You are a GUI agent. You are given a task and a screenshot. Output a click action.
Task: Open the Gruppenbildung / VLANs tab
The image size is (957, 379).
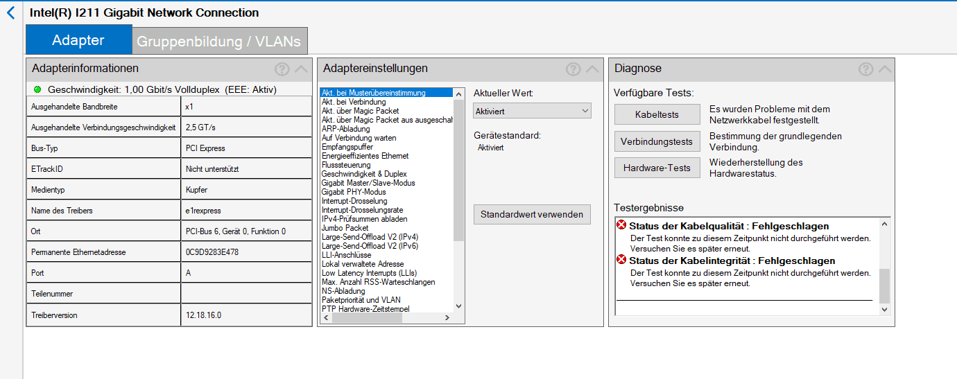(x=219, y=42)
